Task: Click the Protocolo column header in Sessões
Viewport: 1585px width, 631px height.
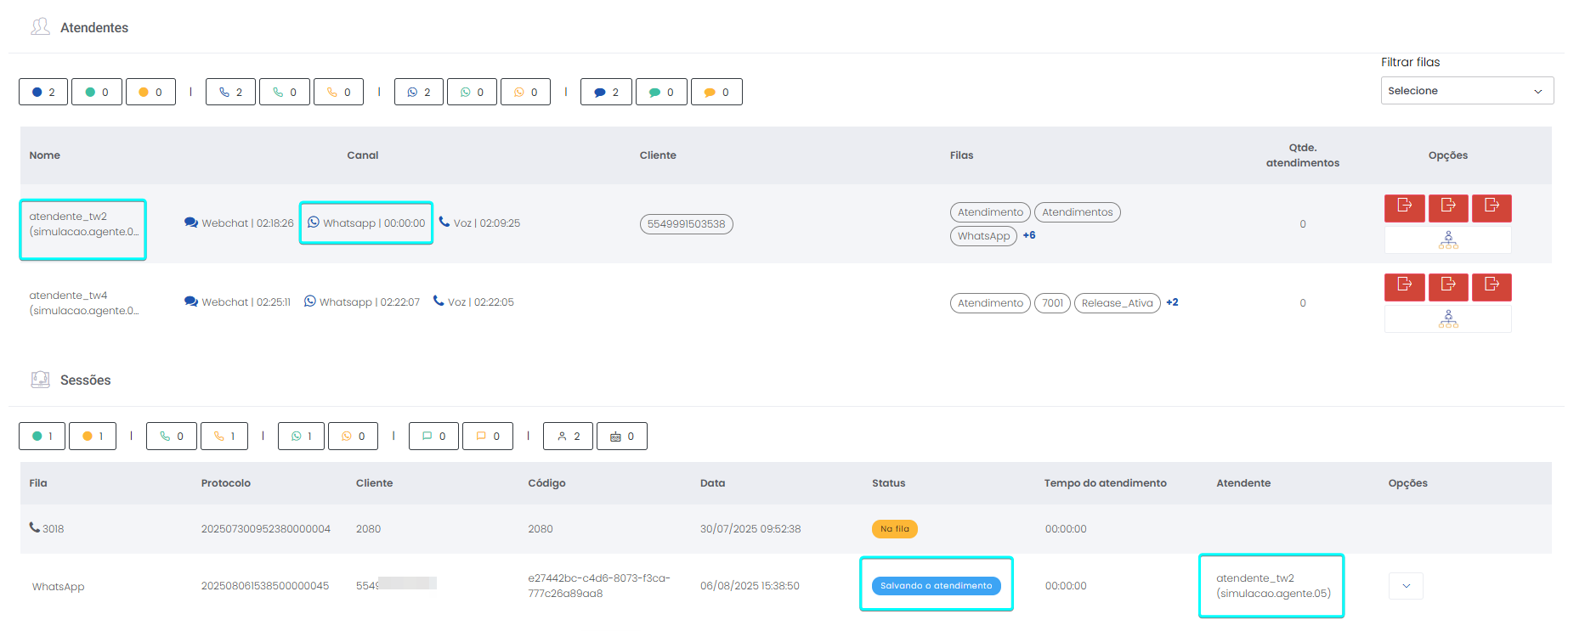Action: [x=226, y=483]
